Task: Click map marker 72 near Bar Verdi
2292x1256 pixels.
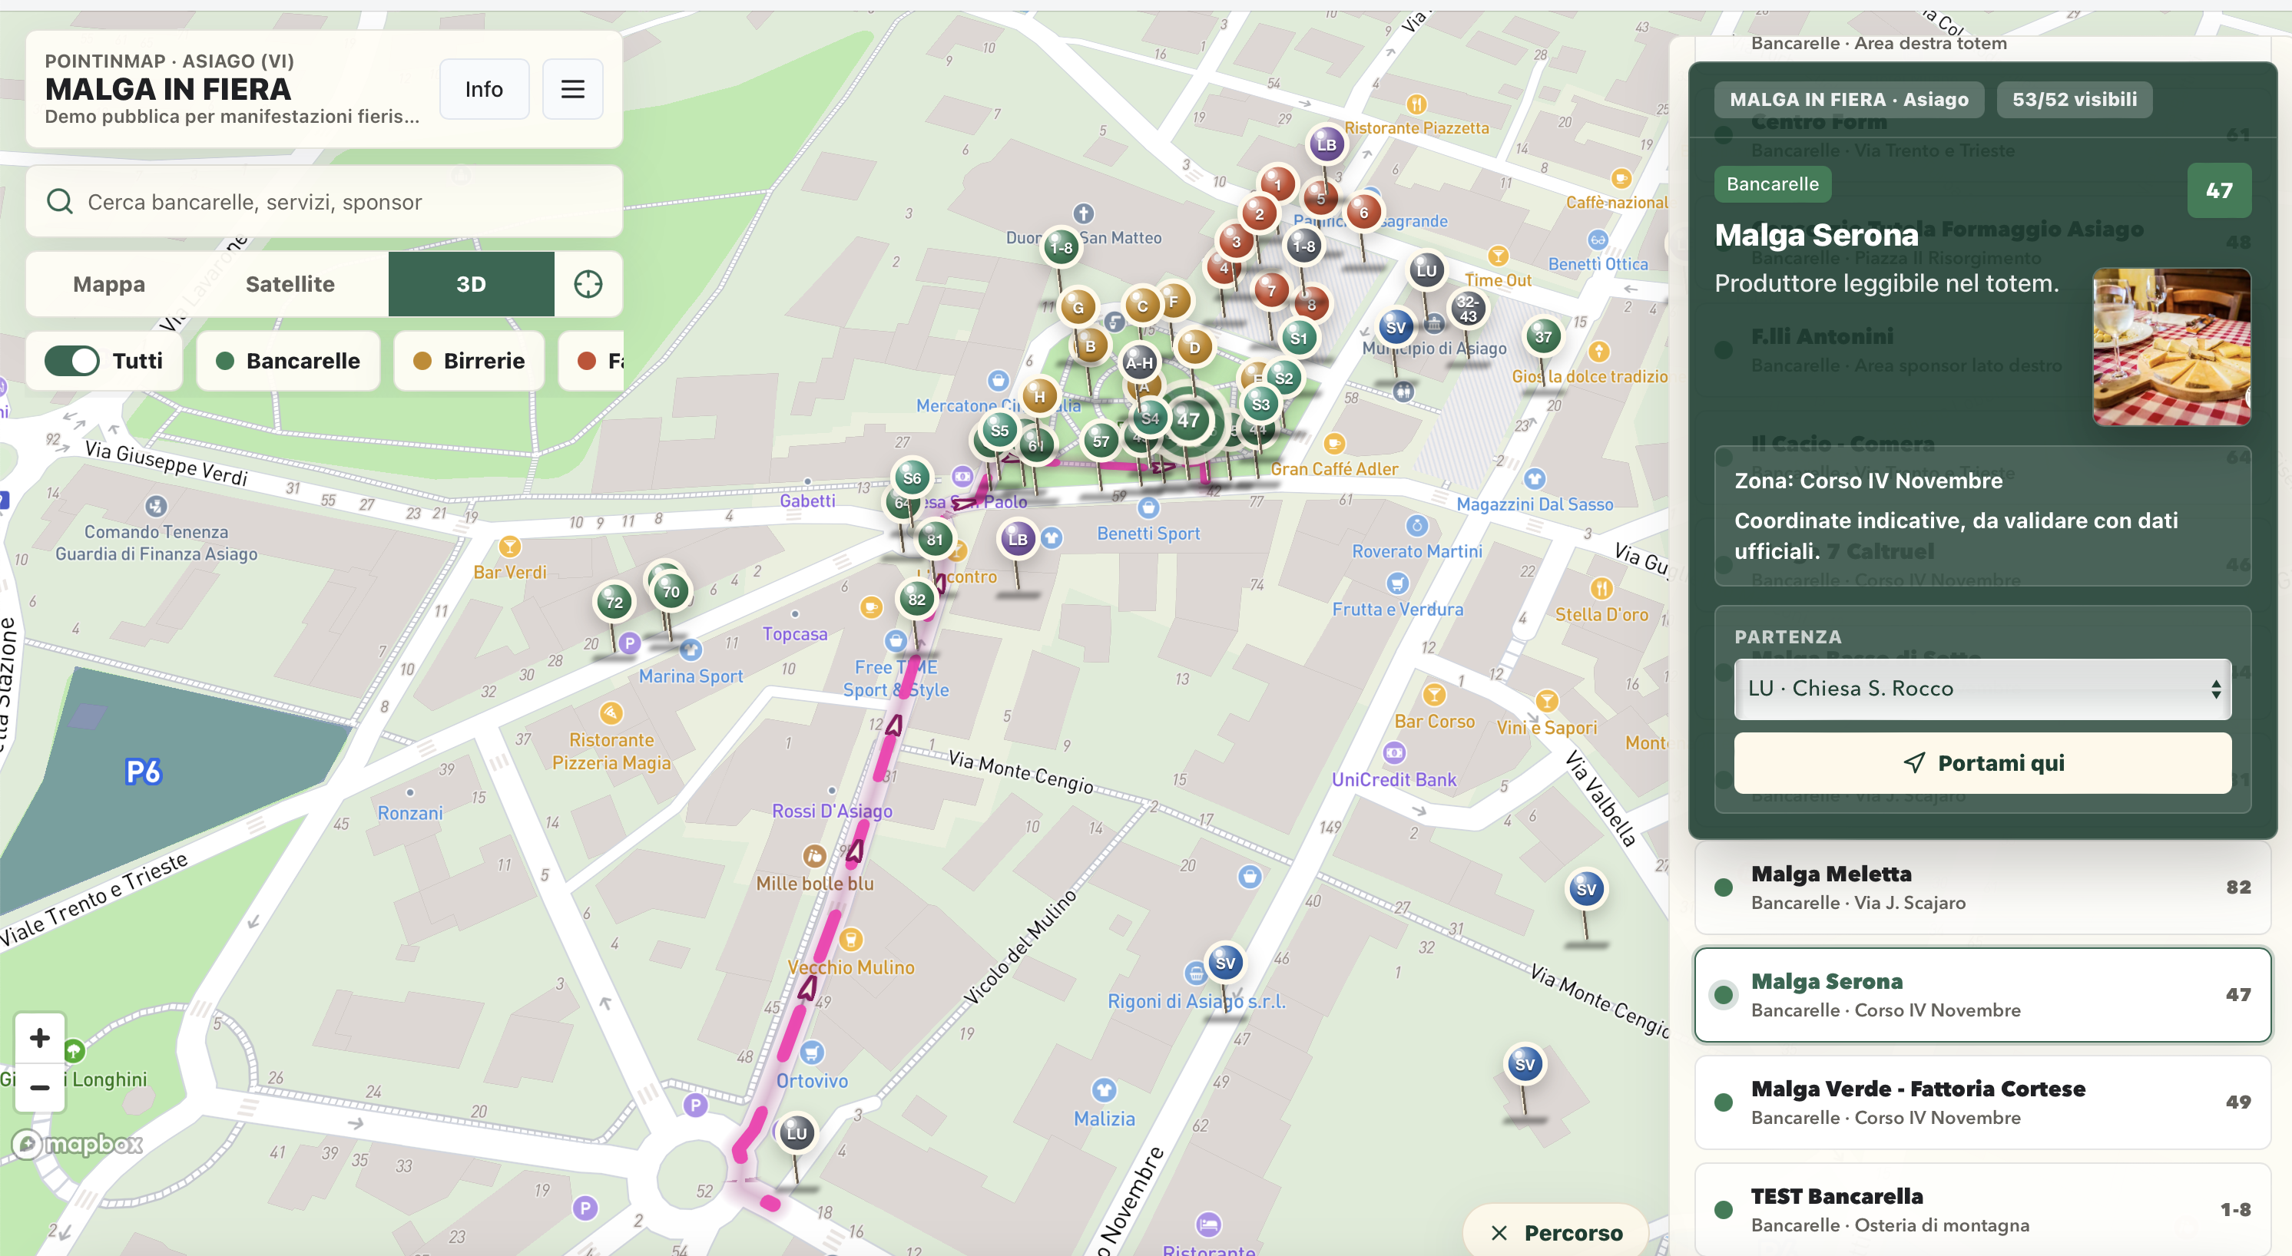Action: pyautogui.click(x=614, y=602)
